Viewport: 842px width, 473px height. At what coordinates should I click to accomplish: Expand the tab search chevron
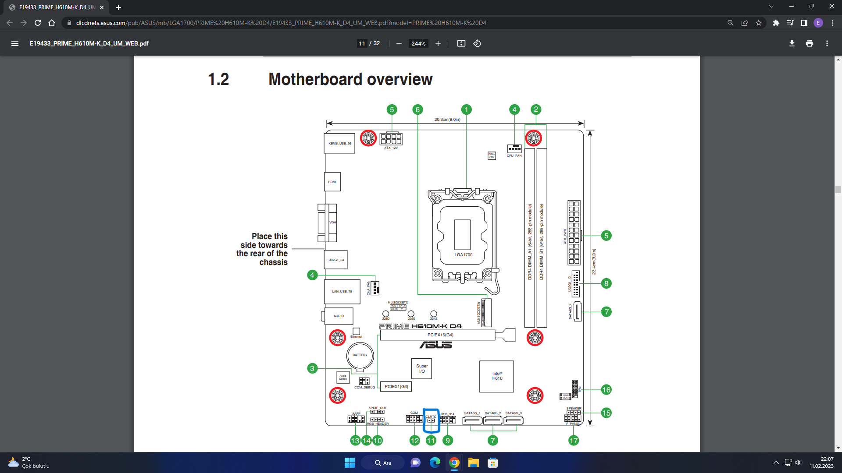pos(771,7)
